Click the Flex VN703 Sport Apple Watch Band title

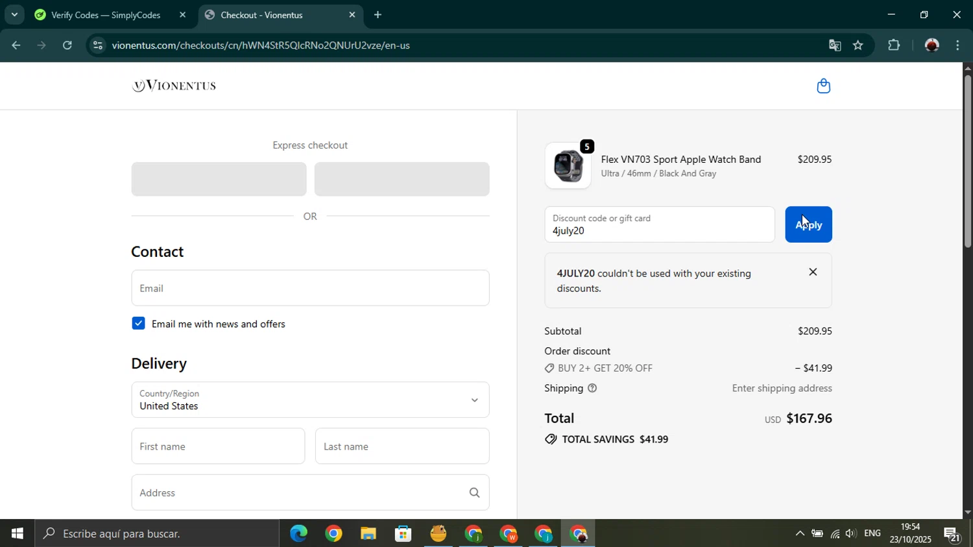[x=681, y=159]
